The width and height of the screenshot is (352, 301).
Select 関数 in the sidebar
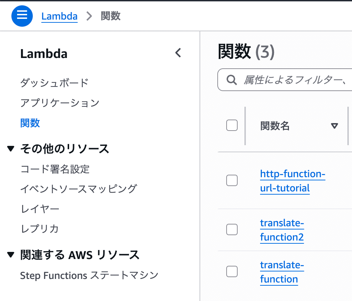pyautogui.click(x=30, y=123)
